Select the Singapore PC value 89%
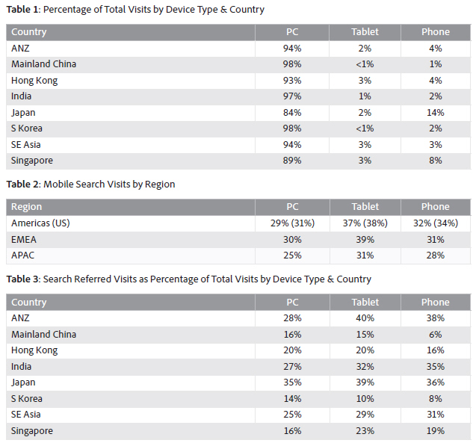 coord(292,161)
